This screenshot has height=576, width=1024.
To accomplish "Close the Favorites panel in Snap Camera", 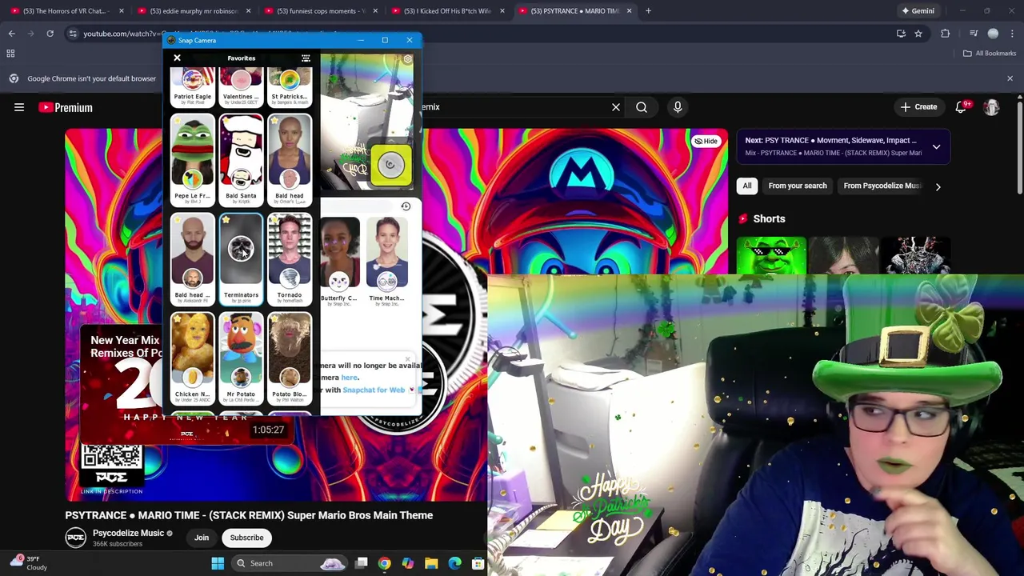I will (x=177, y=58).
